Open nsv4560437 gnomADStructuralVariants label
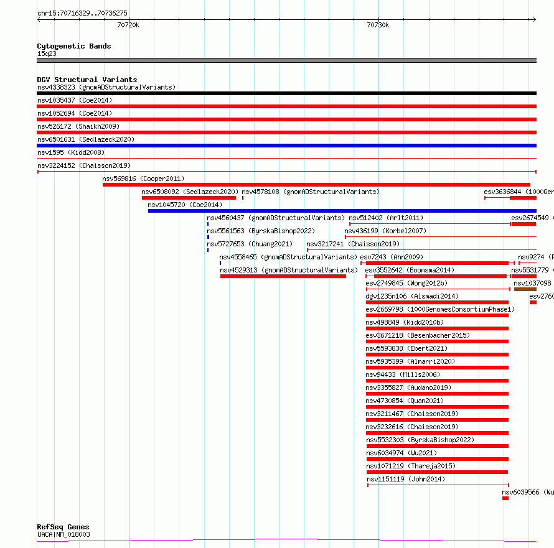Screen dimensions: 554x548 pos(276,218)
